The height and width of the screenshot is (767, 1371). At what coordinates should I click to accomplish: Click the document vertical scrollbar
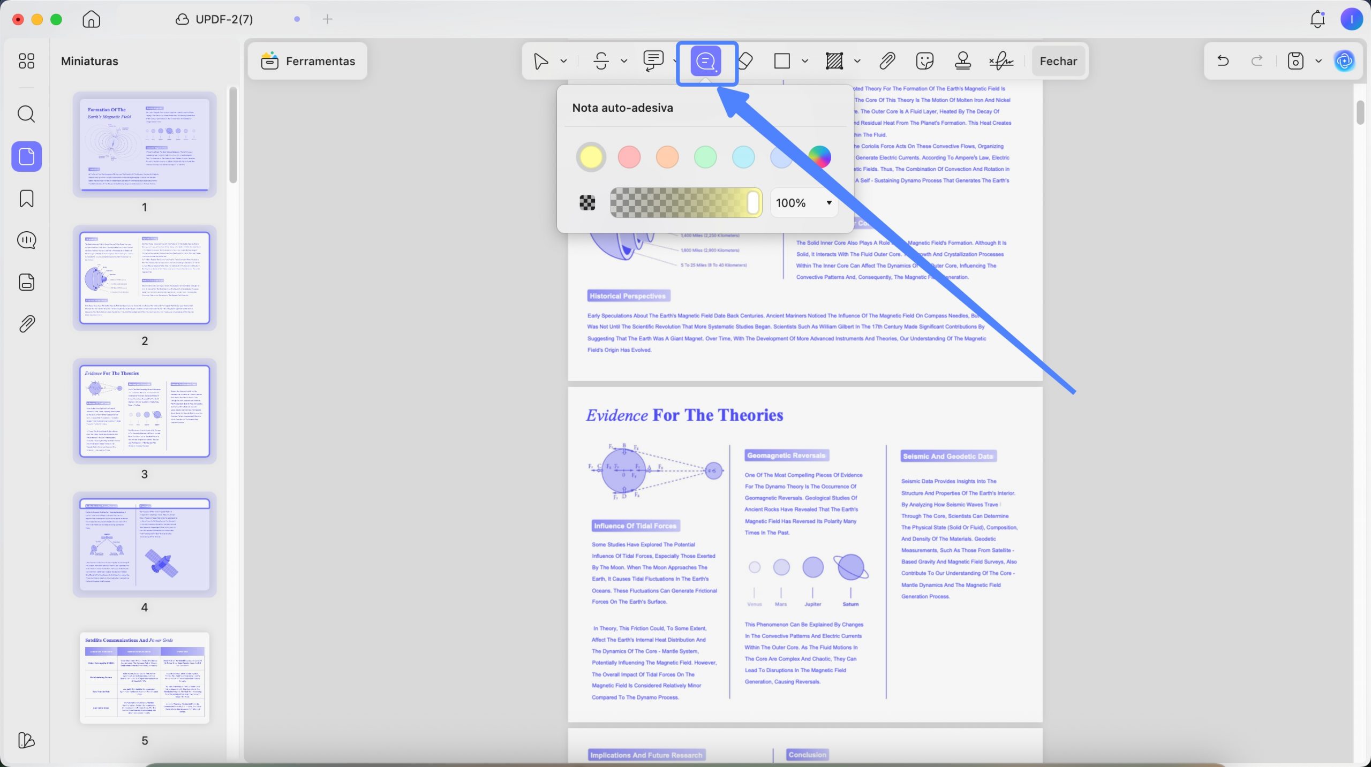pos(1360,112)
